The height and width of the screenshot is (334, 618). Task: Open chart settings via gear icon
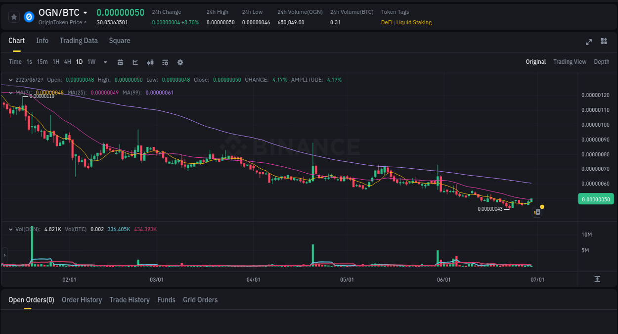tap(180, 62)
